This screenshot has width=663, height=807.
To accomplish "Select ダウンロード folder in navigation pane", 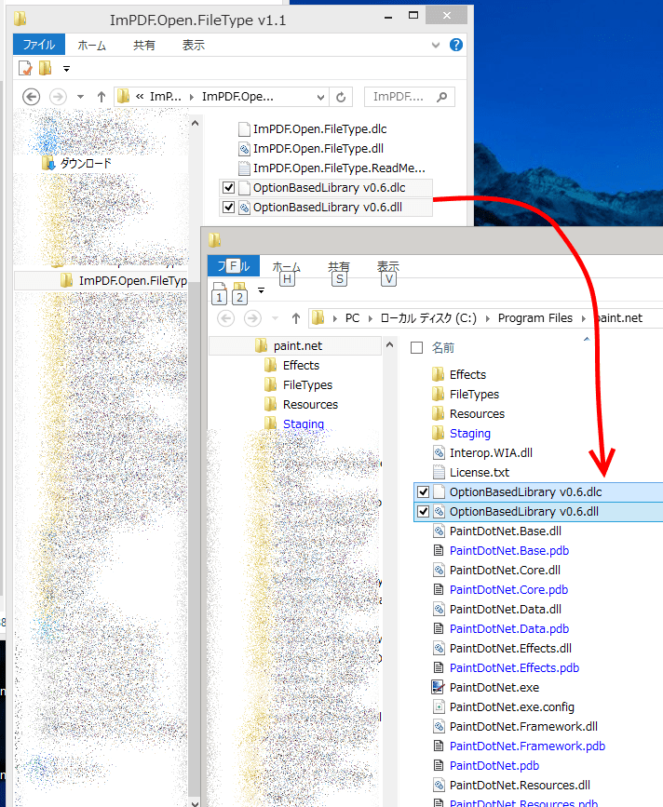I will 86,164.
